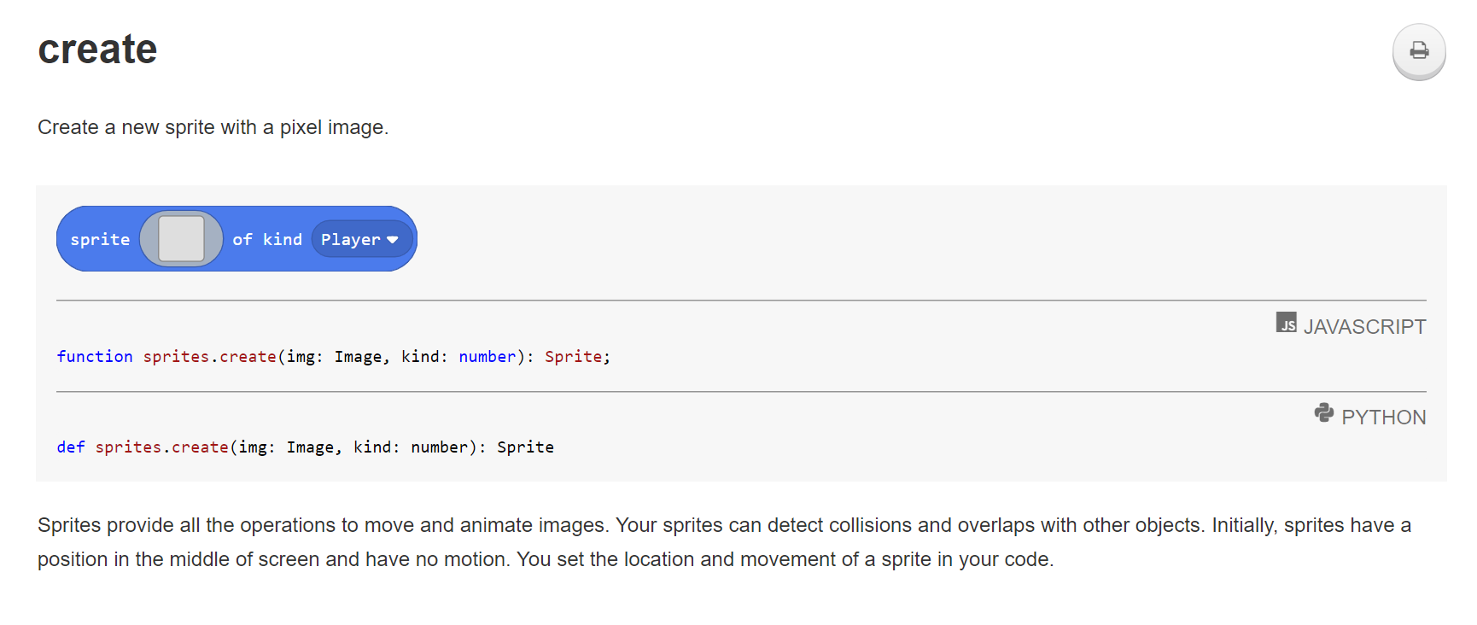
Task: Click sprites.create in the JavaScript signature
Action: 209,357
